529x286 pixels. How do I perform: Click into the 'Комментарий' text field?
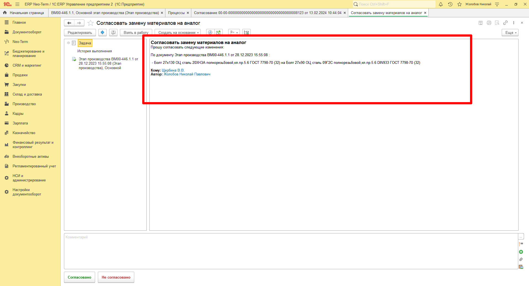pyautogui.click(x=291, y=251)
